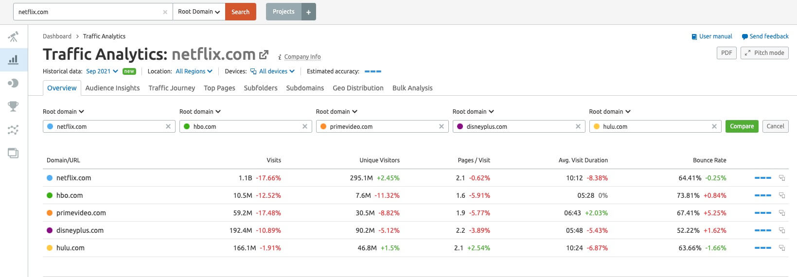Viewport: 797px width, 277px height.
Task: Click the plus icon beside Projects
Action: click(x=308, y=12)
